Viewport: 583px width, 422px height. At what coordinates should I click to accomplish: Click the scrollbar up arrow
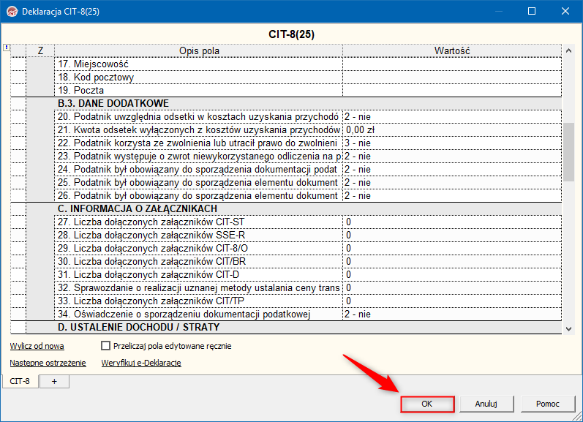click(568, 50)
